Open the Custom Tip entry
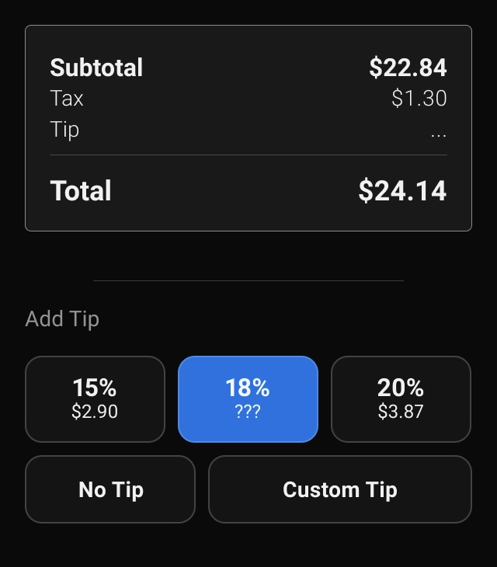 pyautogui.click(x=339, y=489)
